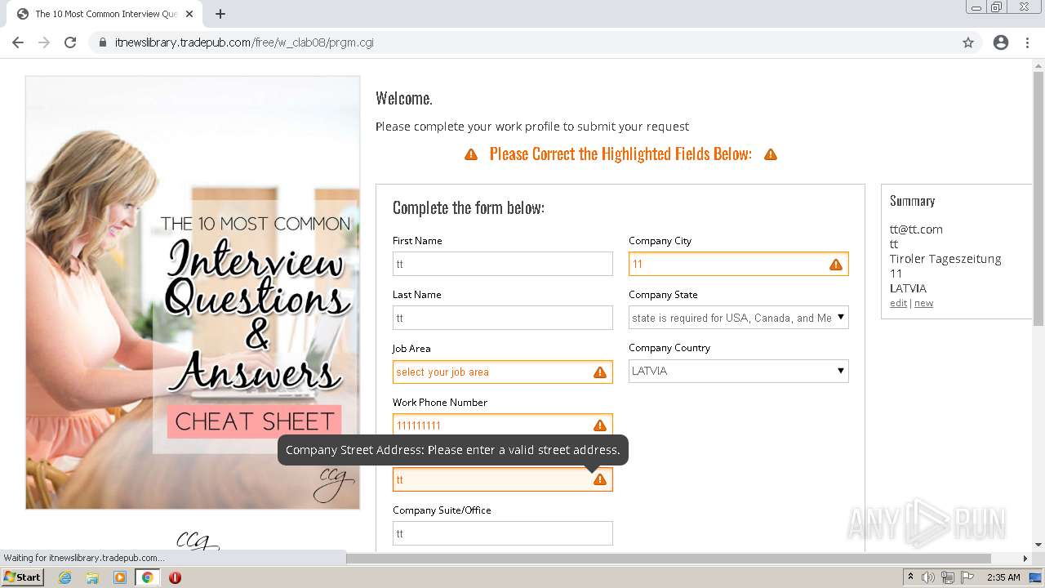This screenshot has width=1045, height=588.
Task: Open the Chrome profile avatar icon
Action: 1001,42
